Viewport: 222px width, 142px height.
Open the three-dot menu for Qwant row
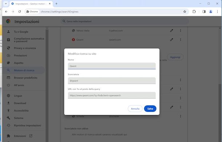[x=181, y=40]
